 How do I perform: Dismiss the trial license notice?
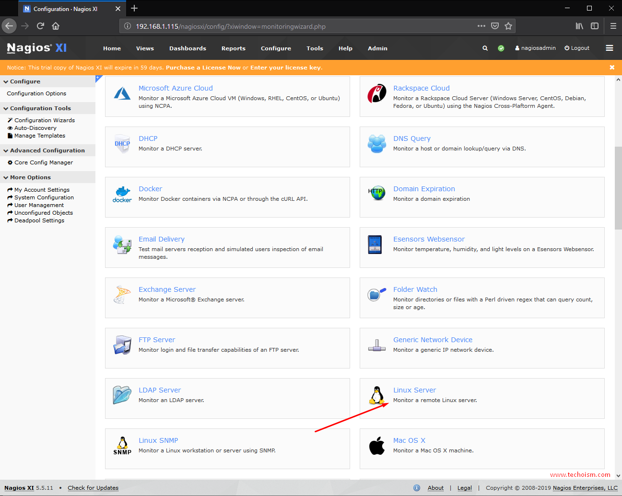612,68
